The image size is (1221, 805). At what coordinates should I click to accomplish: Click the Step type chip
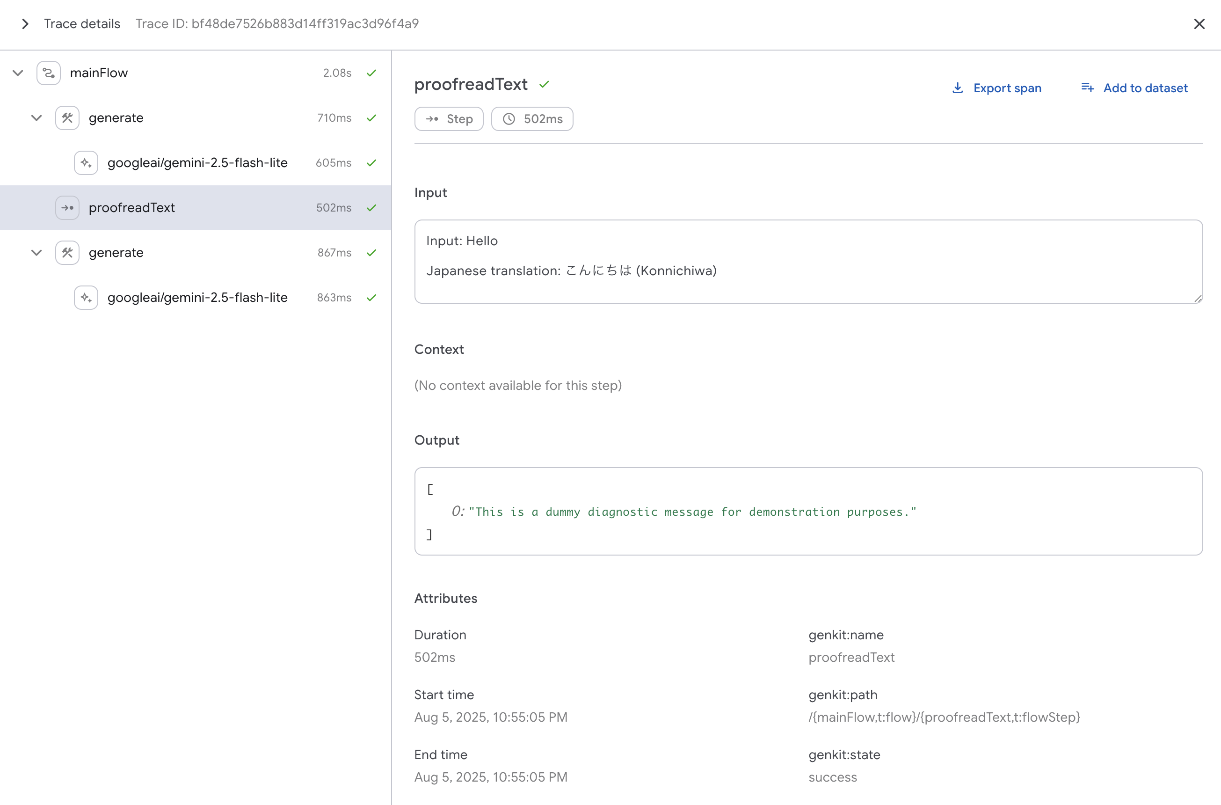449,119
